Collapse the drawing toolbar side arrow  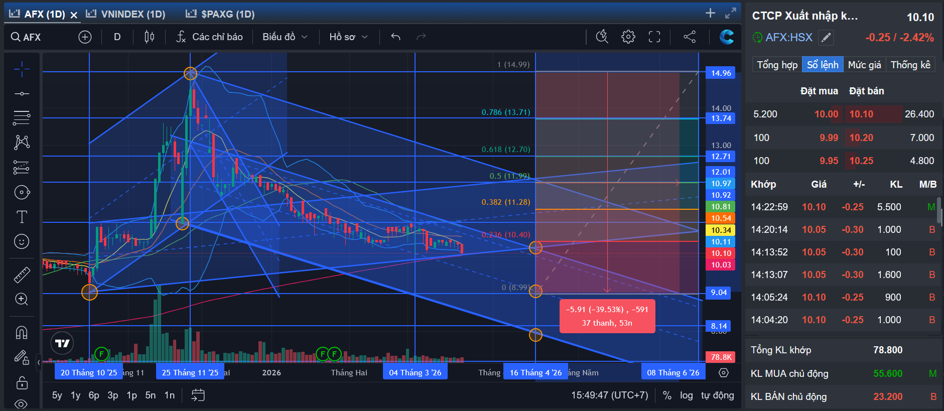(x=39, y=362)
